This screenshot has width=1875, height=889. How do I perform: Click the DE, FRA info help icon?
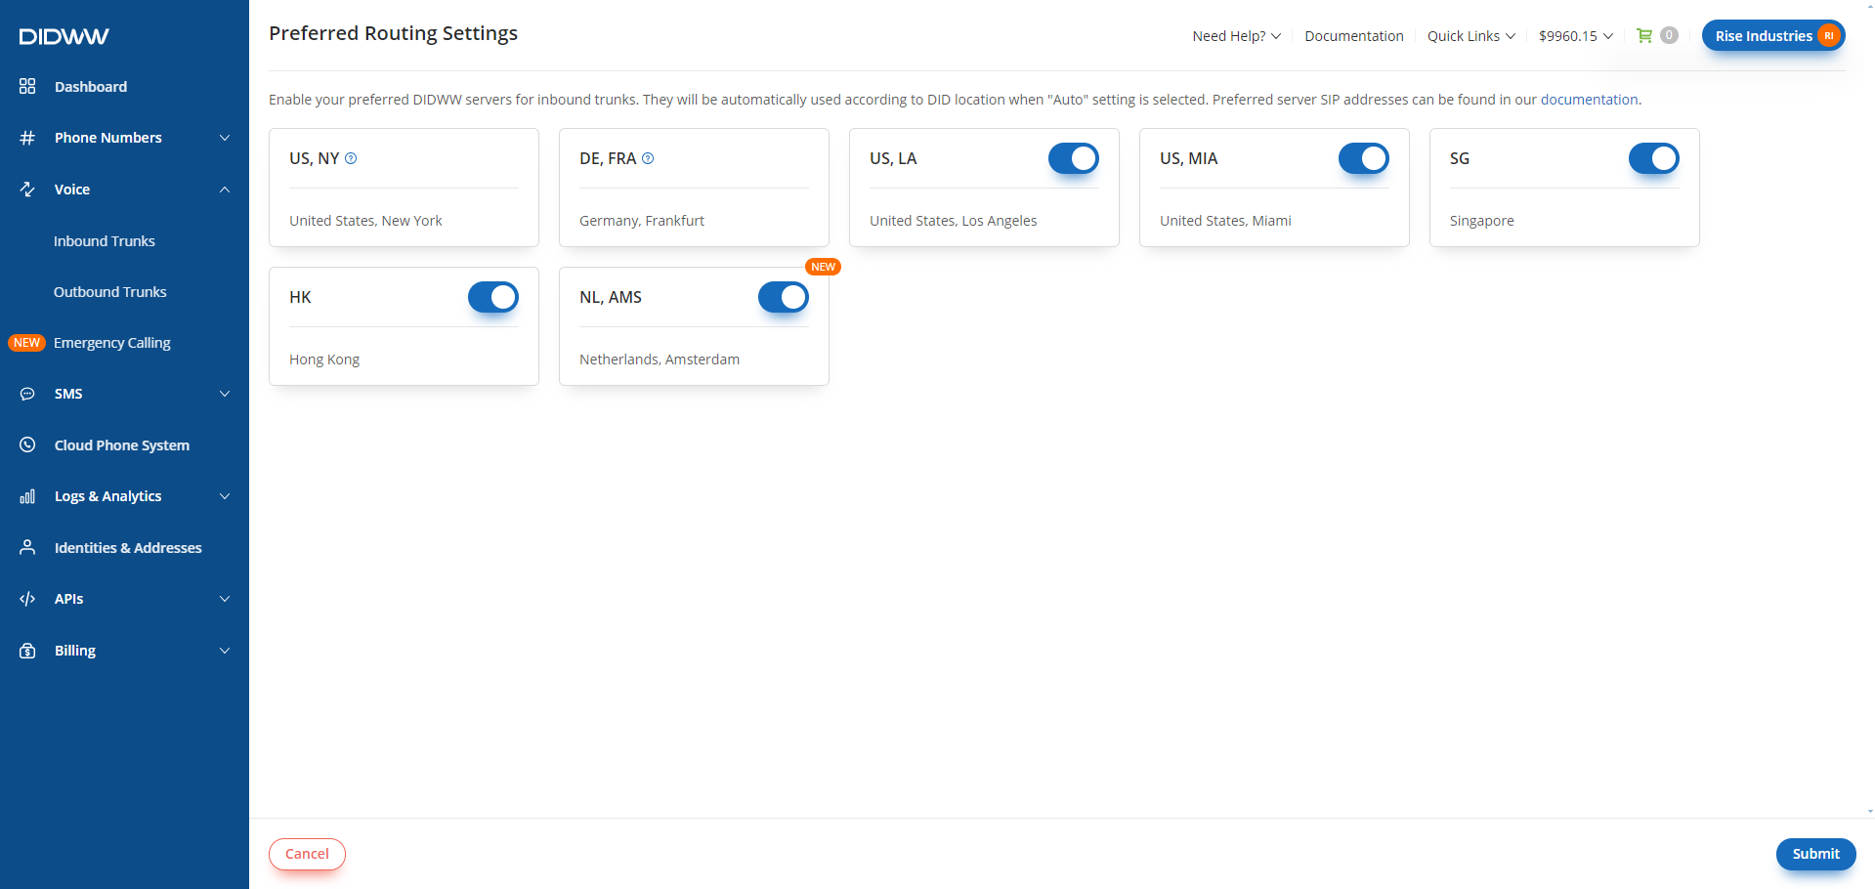coord(648,158)
